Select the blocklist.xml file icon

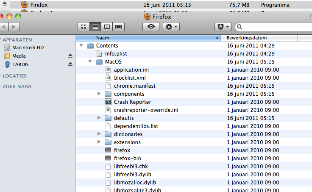108,78
